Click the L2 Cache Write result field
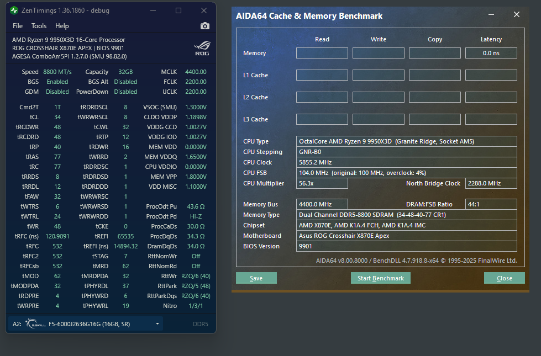The height and width of the screenshot is (356, 541). pyautogui.click(x=379, y=97)
